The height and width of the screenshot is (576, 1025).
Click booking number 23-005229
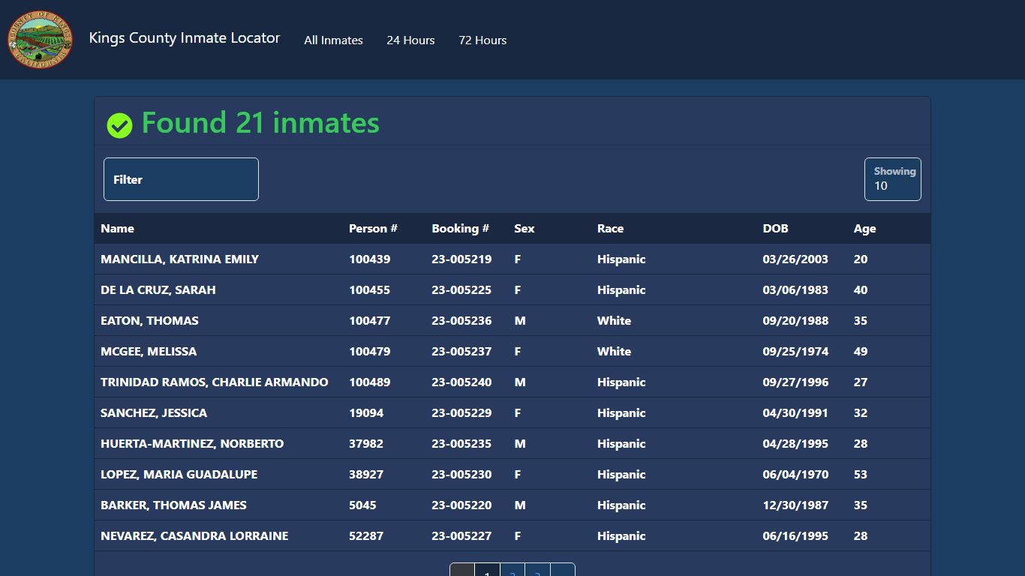461,413
